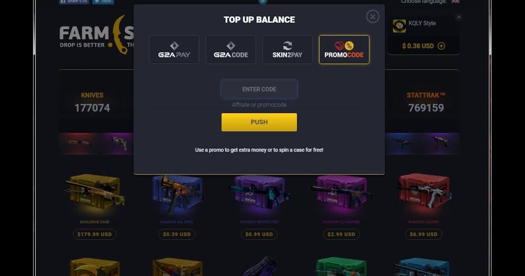Click the $179.99 USD price button
The width and height of the screenshot is (525, 276).
(94, 234)
